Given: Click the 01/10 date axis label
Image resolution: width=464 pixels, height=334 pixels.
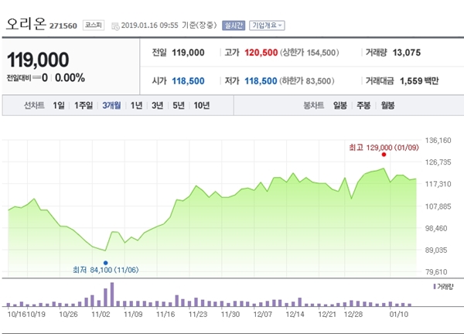Looking at the screenshot, I should [x=398, y=314].
